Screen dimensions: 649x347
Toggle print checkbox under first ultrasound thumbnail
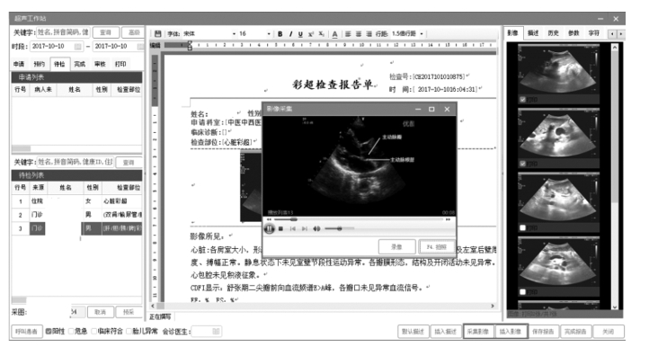(x=522, y=100)
